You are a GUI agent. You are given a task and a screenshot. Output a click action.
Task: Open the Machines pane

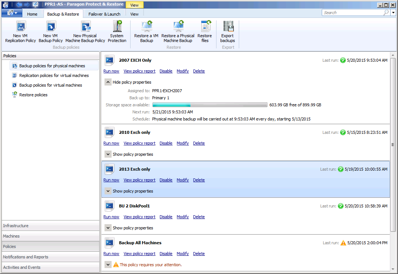(51, 236)
